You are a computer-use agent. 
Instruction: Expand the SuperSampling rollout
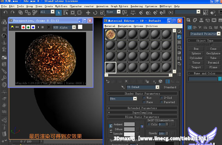point(142,112)
